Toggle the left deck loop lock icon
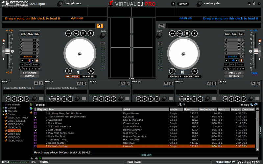Image resolution: width=263 pixels, height=164 pixels. tap(37, 60)
